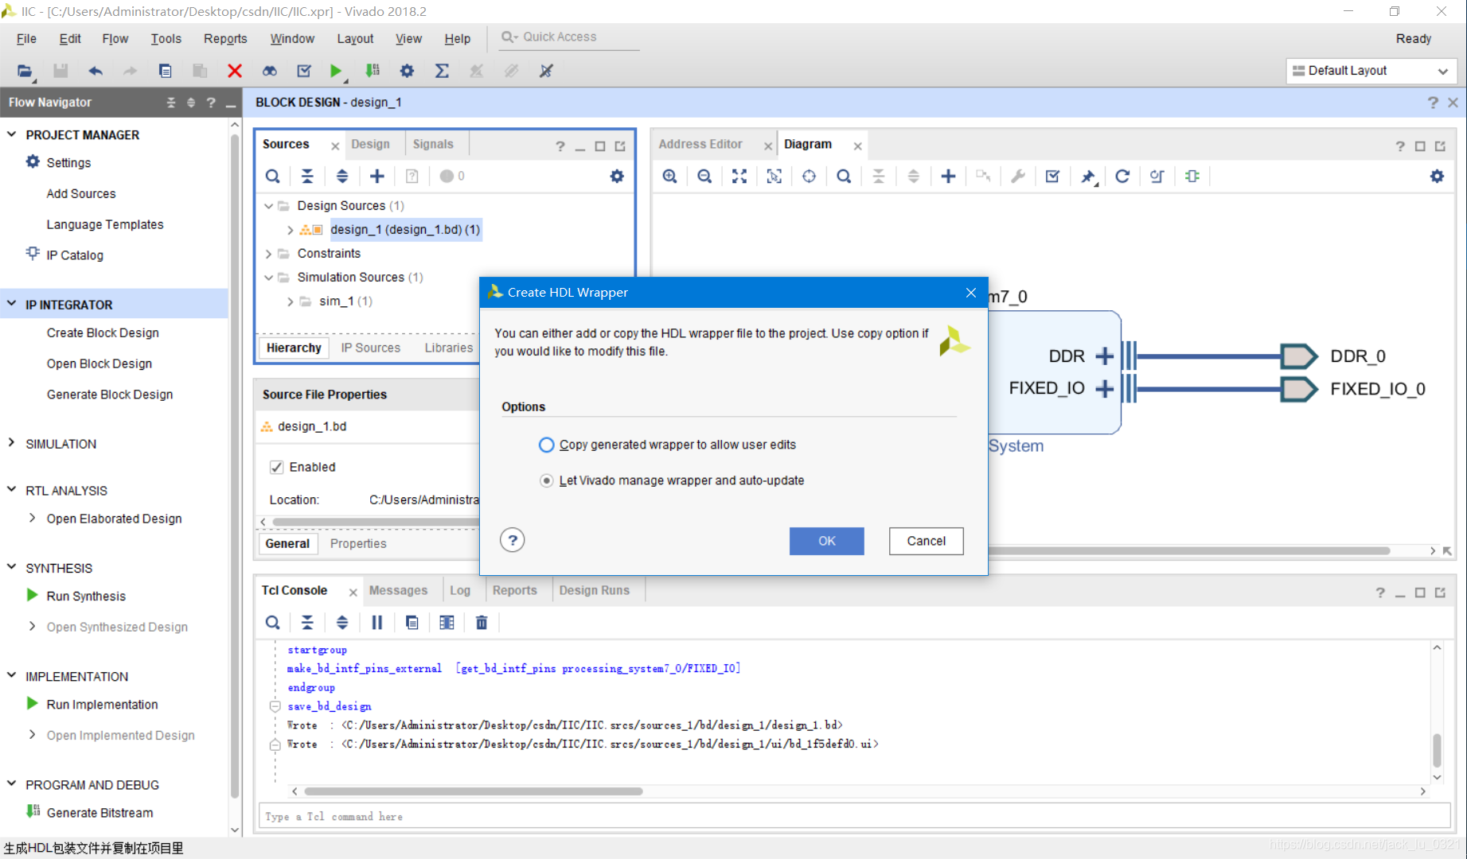Viewport: 1467px width, 859px height.
Task: Click the Sigma reports toolbar icon
Action: pyautogui.click(x=442, y=71)
